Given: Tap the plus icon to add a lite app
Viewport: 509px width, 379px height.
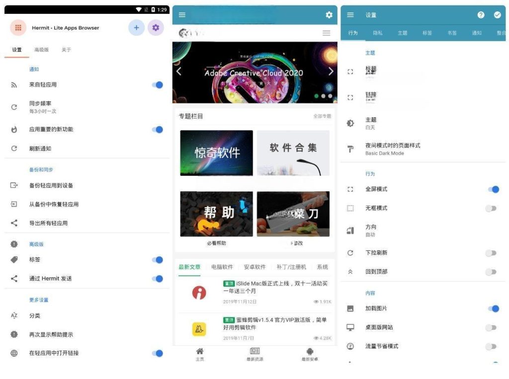Looking at the screenshot, I should pos(137,28).
